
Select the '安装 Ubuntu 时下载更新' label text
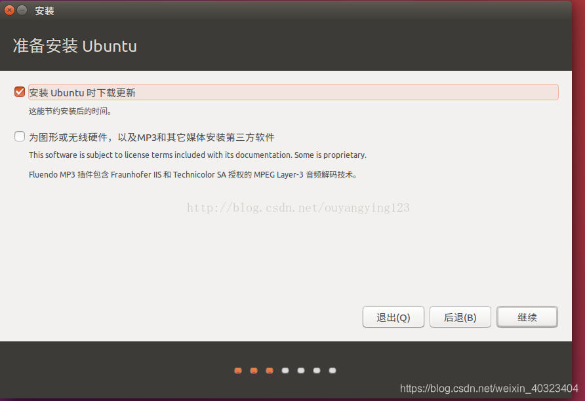click(x=82, y=92)
